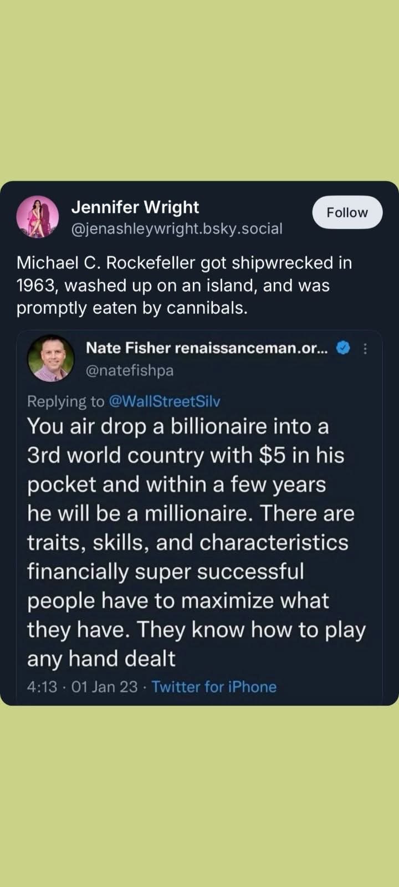Image resolution: width=399 pixels, height=887 pixels.
Task: View Nate Fisher's avatar photo
Action: [x=51, y=358]
